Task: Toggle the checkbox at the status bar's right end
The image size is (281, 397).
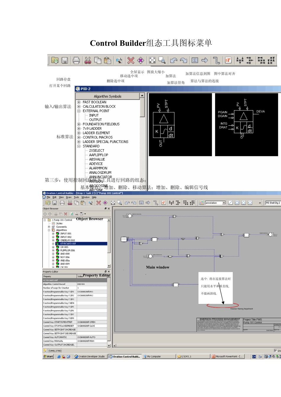Action: (275, 351)
